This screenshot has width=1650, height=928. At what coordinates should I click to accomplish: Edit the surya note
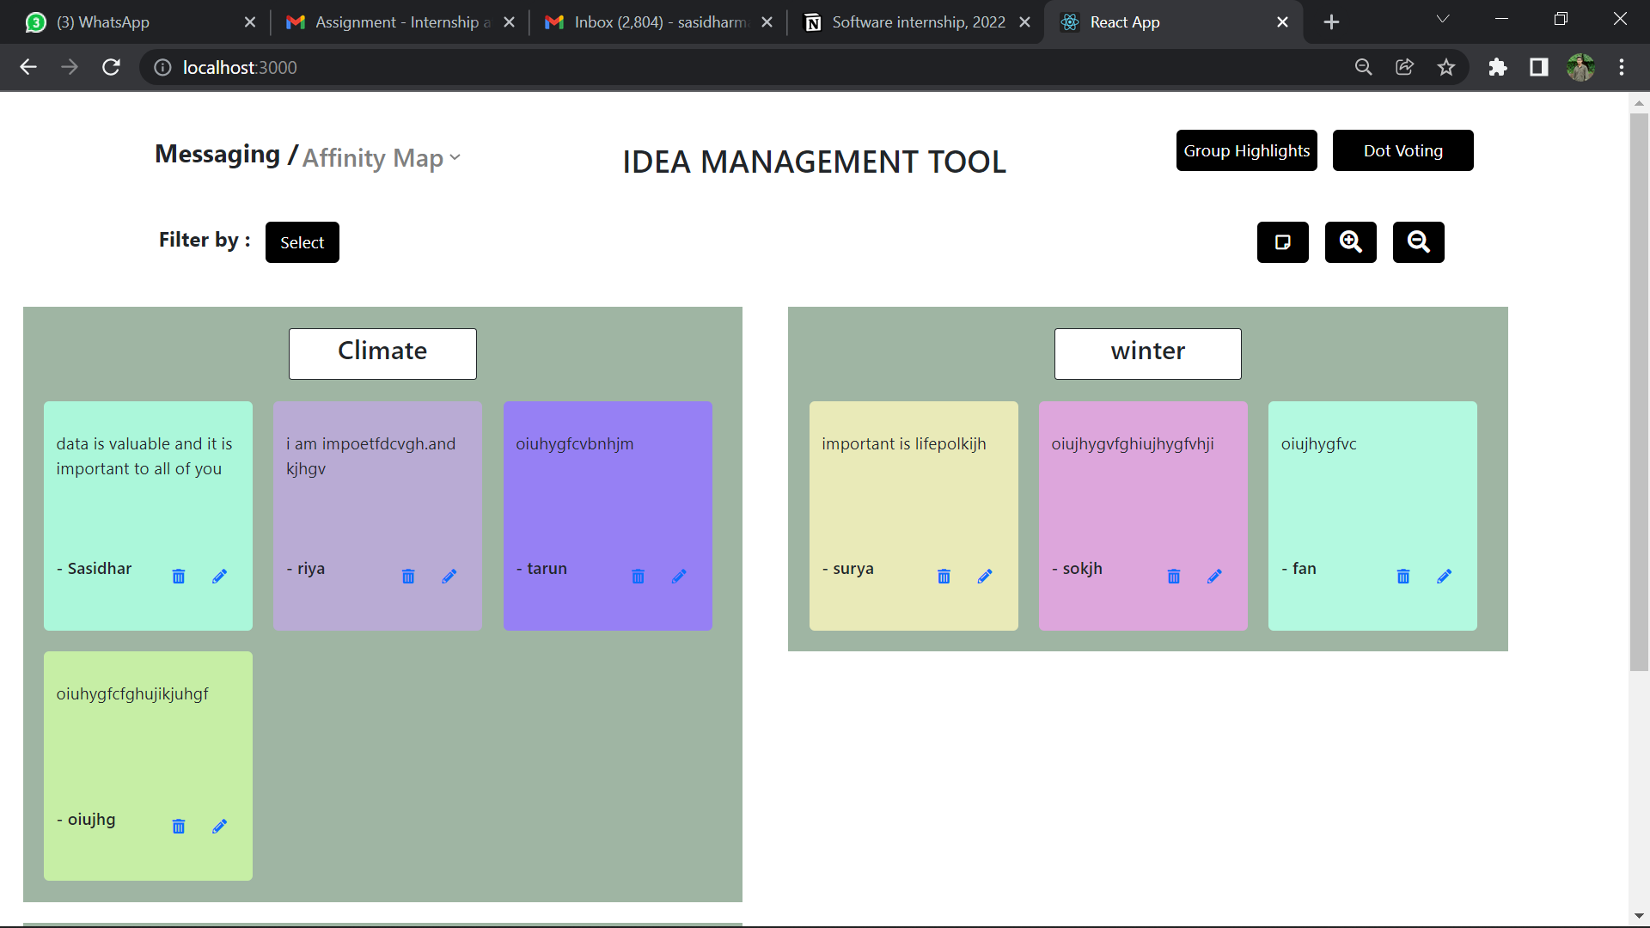(985, 577)
